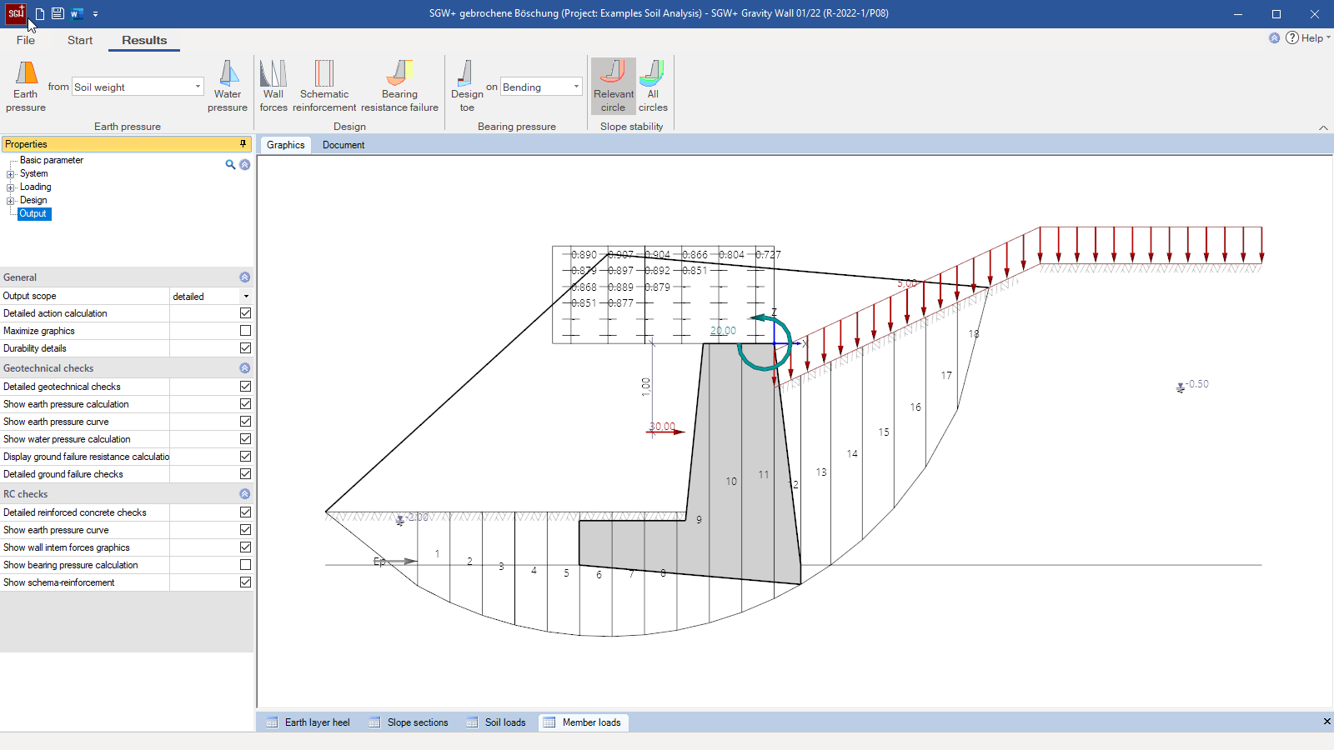Open the quick access customize arrow
This screenshot has width=1334, height=750.
click(95, 14)
